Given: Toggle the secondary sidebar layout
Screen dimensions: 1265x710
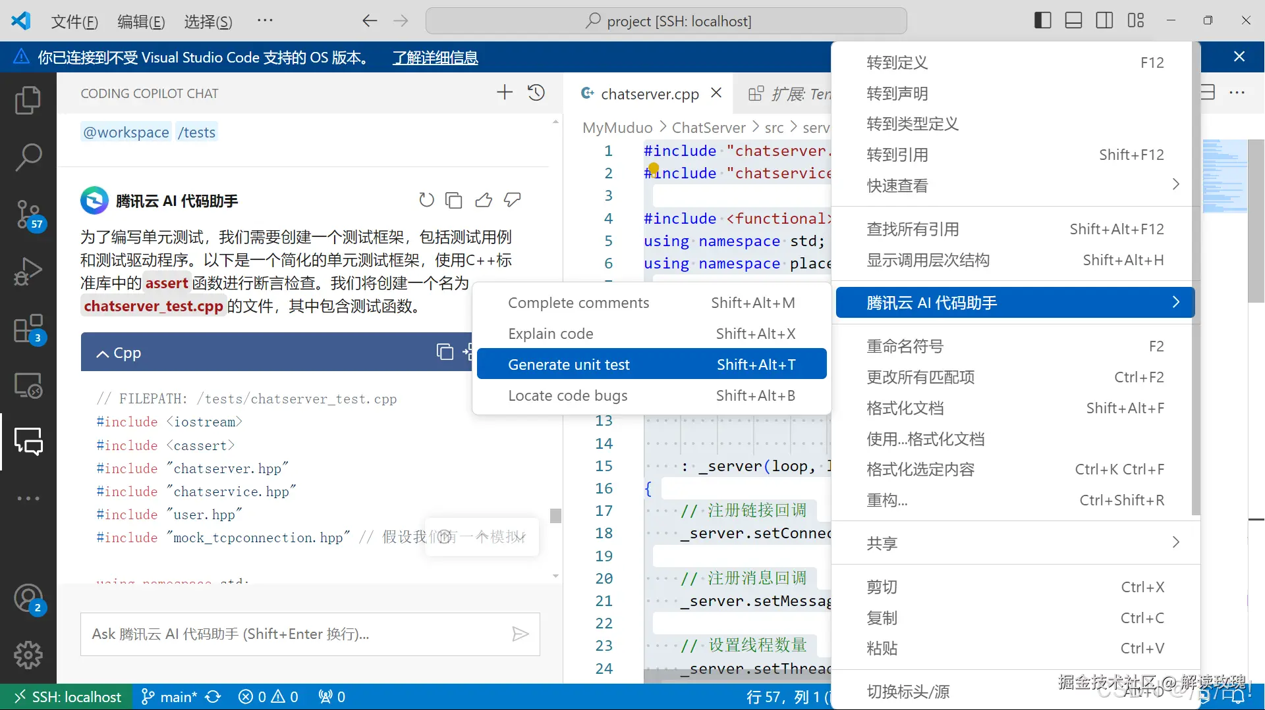Looking at the screenshot, I should pos(1105,20).
